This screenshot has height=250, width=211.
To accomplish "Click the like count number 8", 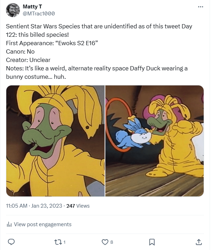I will [112, 242].
